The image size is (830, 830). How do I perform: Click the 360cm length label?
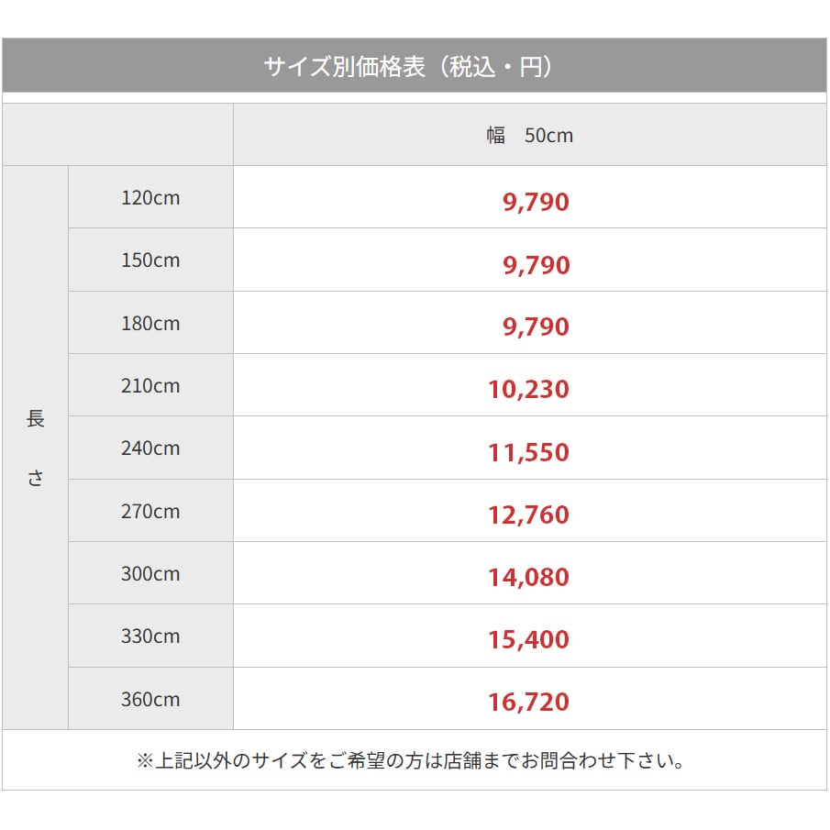(150, 700)
